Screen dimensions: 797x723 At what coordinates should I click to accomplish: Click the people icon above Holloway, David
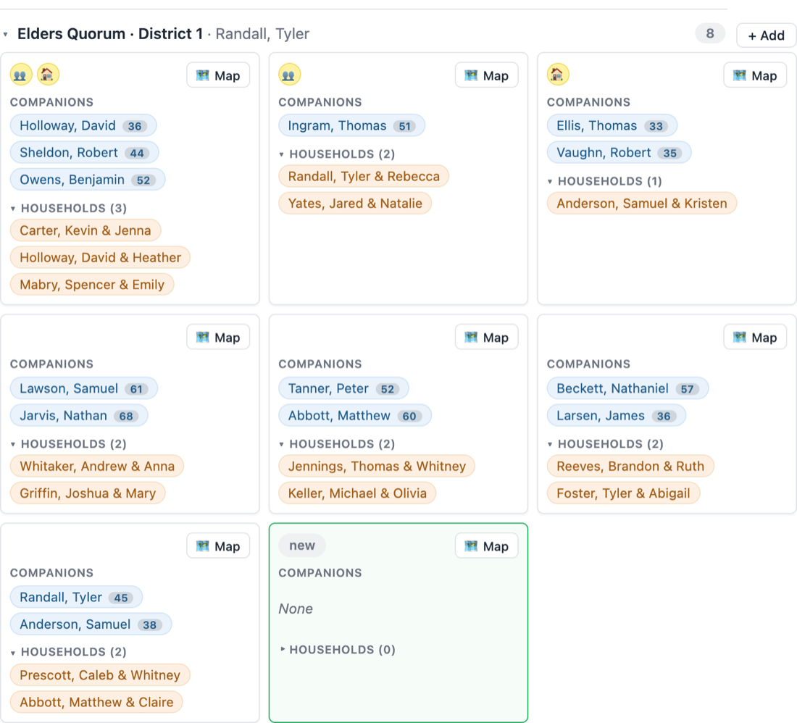click(x=21, y=75)
